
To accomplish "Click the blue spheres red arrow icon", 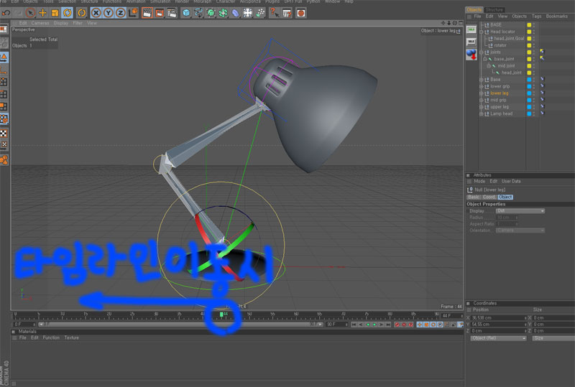I will (471, 55).
